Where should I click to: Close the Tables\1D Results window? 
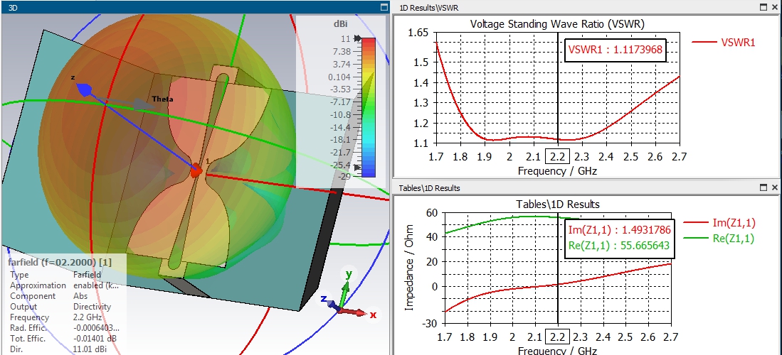[774, 188]
